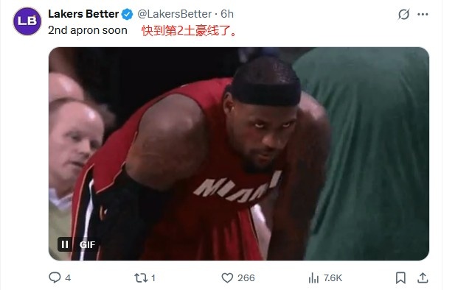
Task: Open the three-dot more options menu
Action: [x=423, y=14]
